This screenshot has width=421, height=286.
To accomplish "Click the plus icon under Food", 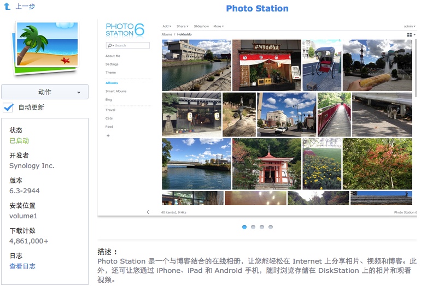I will point(108,135).
